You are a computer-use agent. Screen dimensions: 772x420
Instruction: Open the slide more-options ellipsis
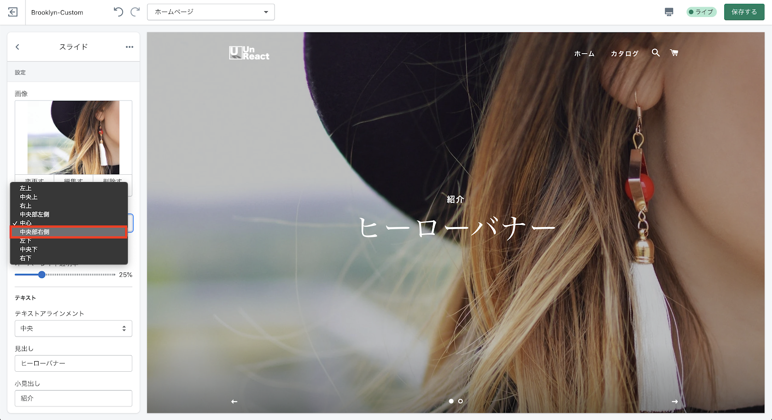(x=129, y=47)
